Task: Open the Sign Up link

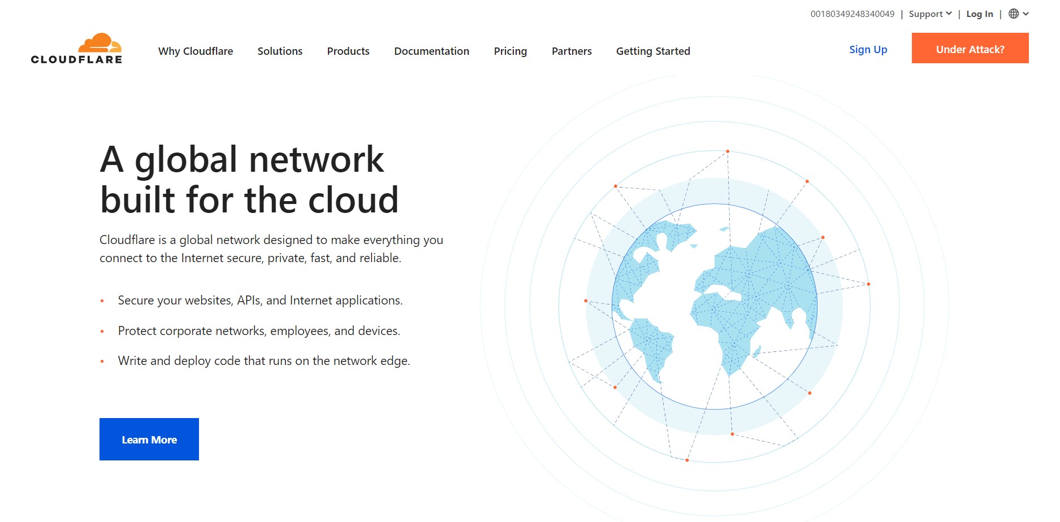Action: [868, 50]
